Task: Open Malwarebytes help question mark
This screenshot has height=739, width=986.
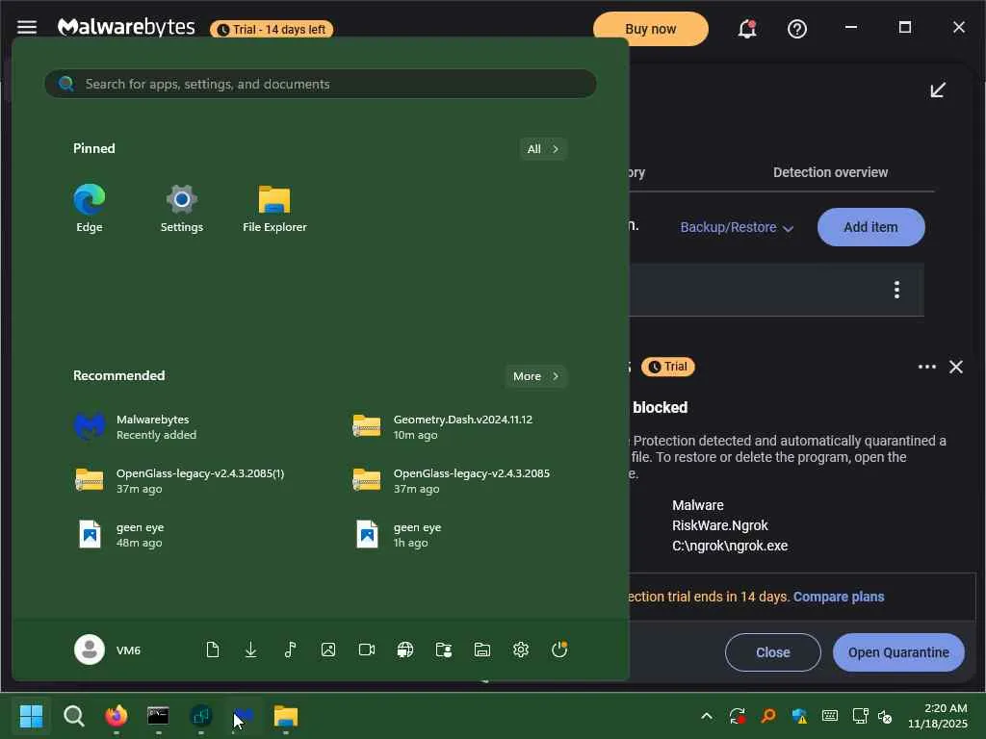Action: (x=796, y=29)
